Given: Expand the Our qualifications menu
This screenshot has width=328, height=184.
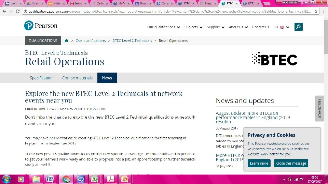Looking at the screenshot, I should (x=163, y=27).
